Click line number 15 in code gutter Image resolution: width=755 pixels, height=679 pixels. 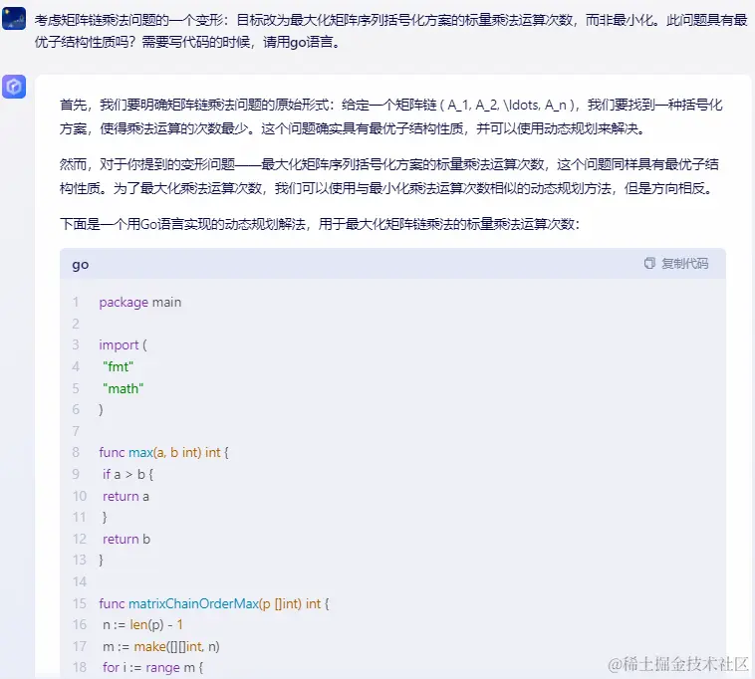pyautogui.click(x=80, y=603)
